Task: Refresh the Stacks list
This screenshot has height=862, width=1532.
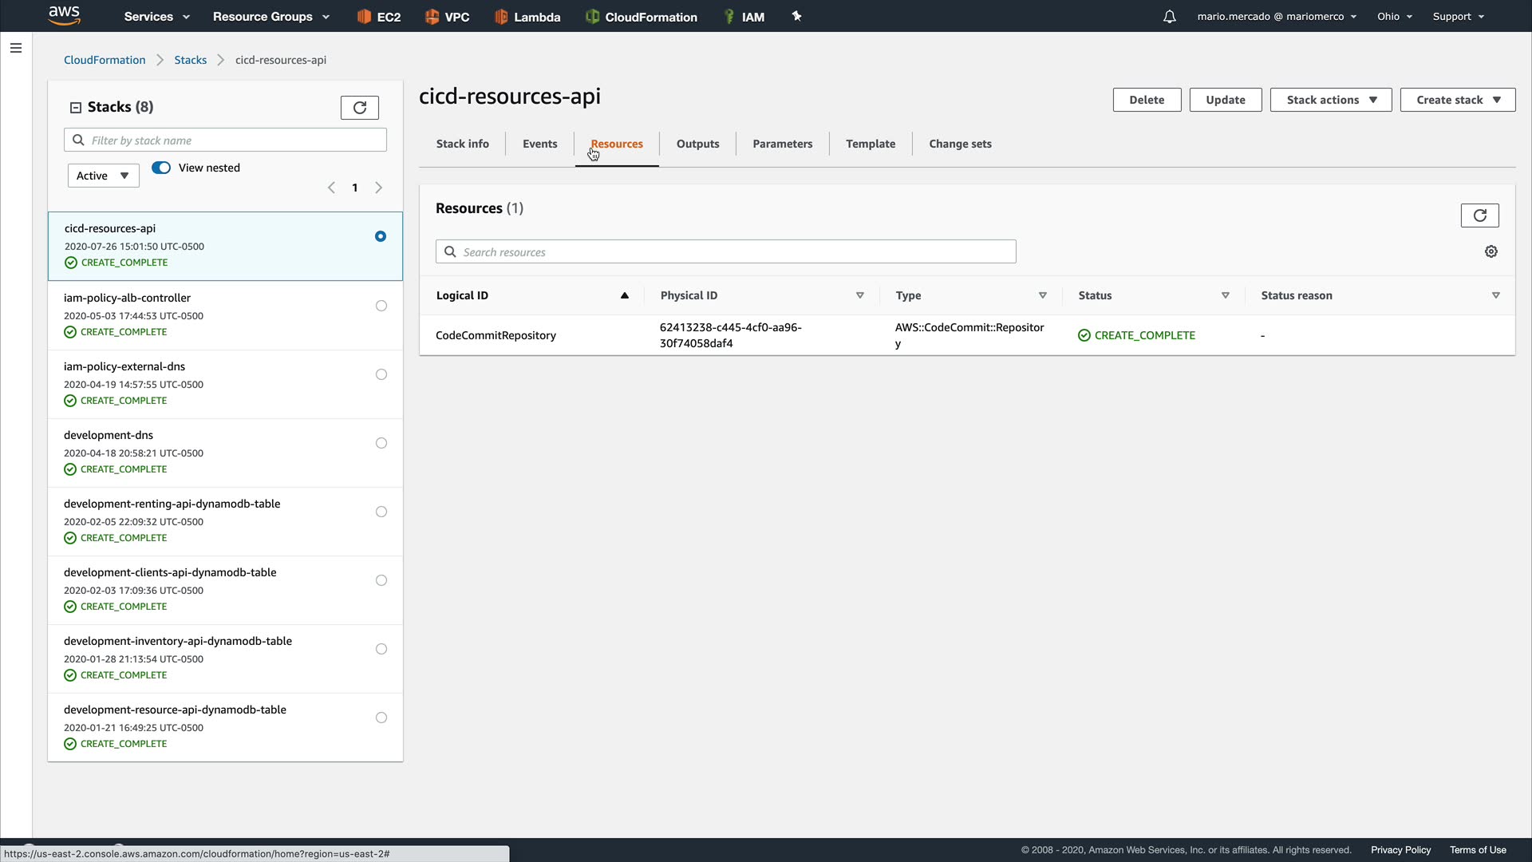Action: click(x=359, y=108)
